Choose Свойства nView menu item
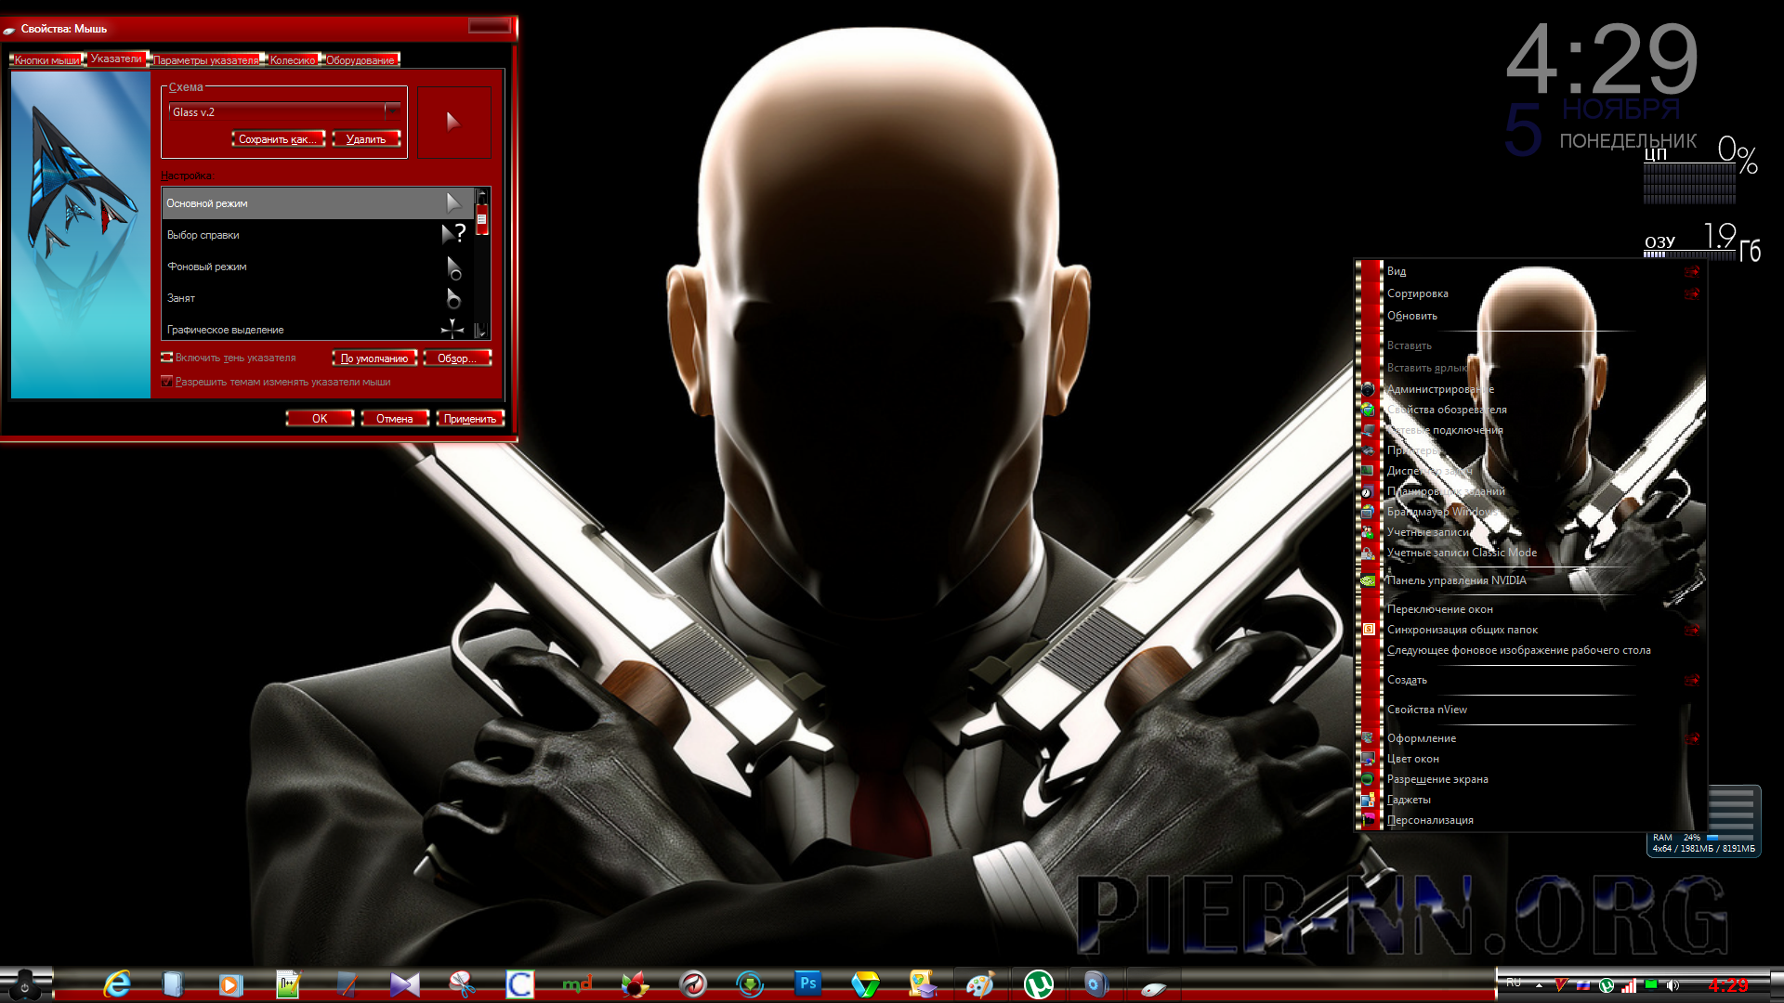This screenshot has width=1784, height=1003. (x=1427, y=710)
